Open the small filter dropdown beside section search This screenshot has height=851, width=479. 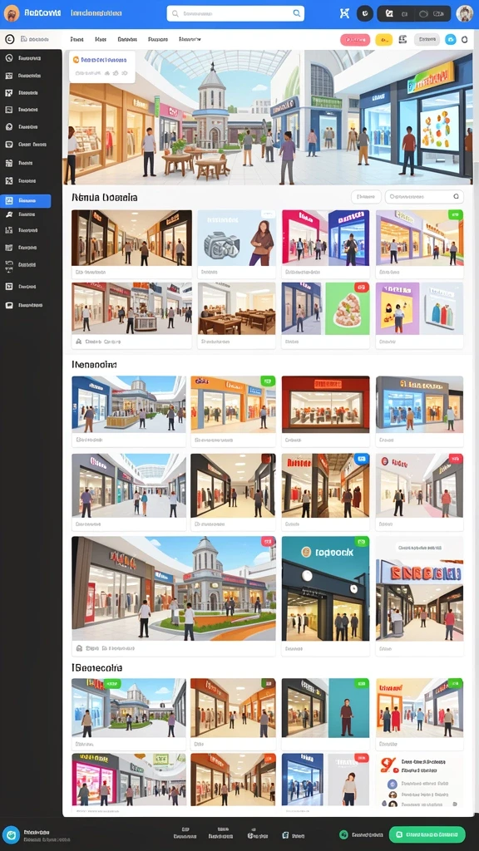[366, 197]
